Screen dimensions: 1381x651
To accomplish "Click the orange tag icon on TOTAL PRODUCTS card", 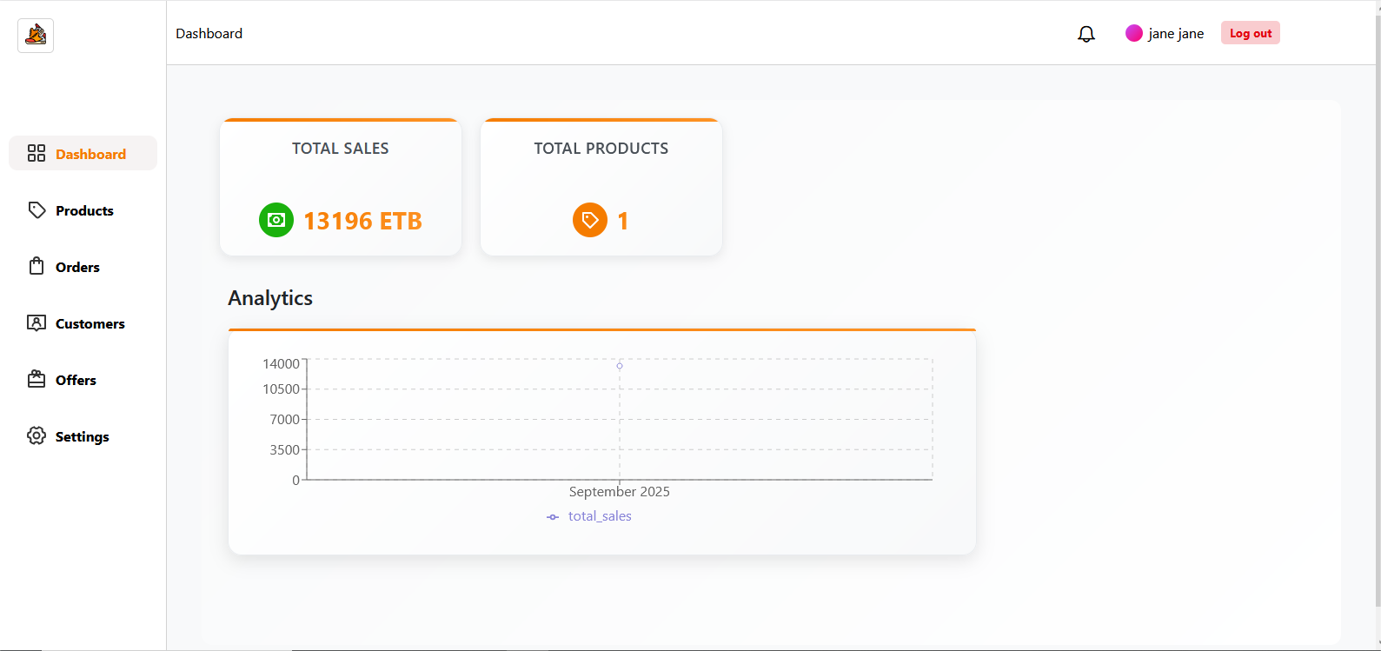I will (589, 220).
